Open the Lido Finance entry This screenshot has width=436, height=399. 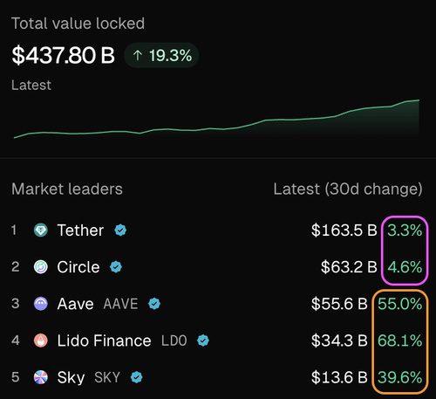coord(218,341)
